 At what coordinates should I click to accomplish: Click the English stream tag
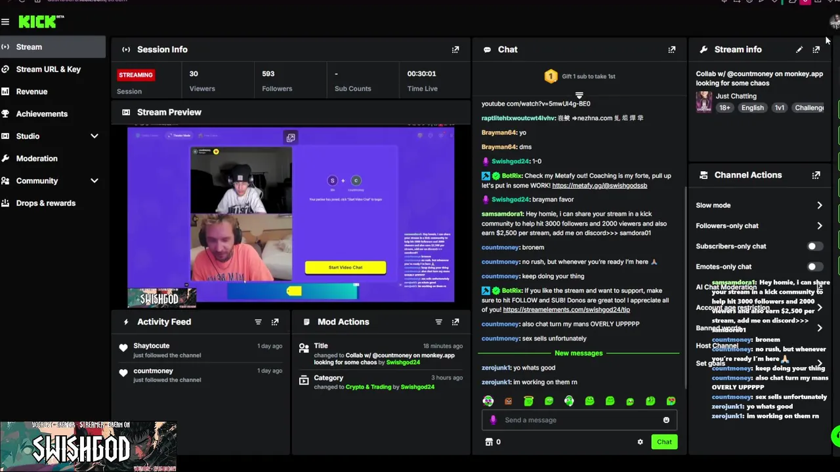(753, 108)
